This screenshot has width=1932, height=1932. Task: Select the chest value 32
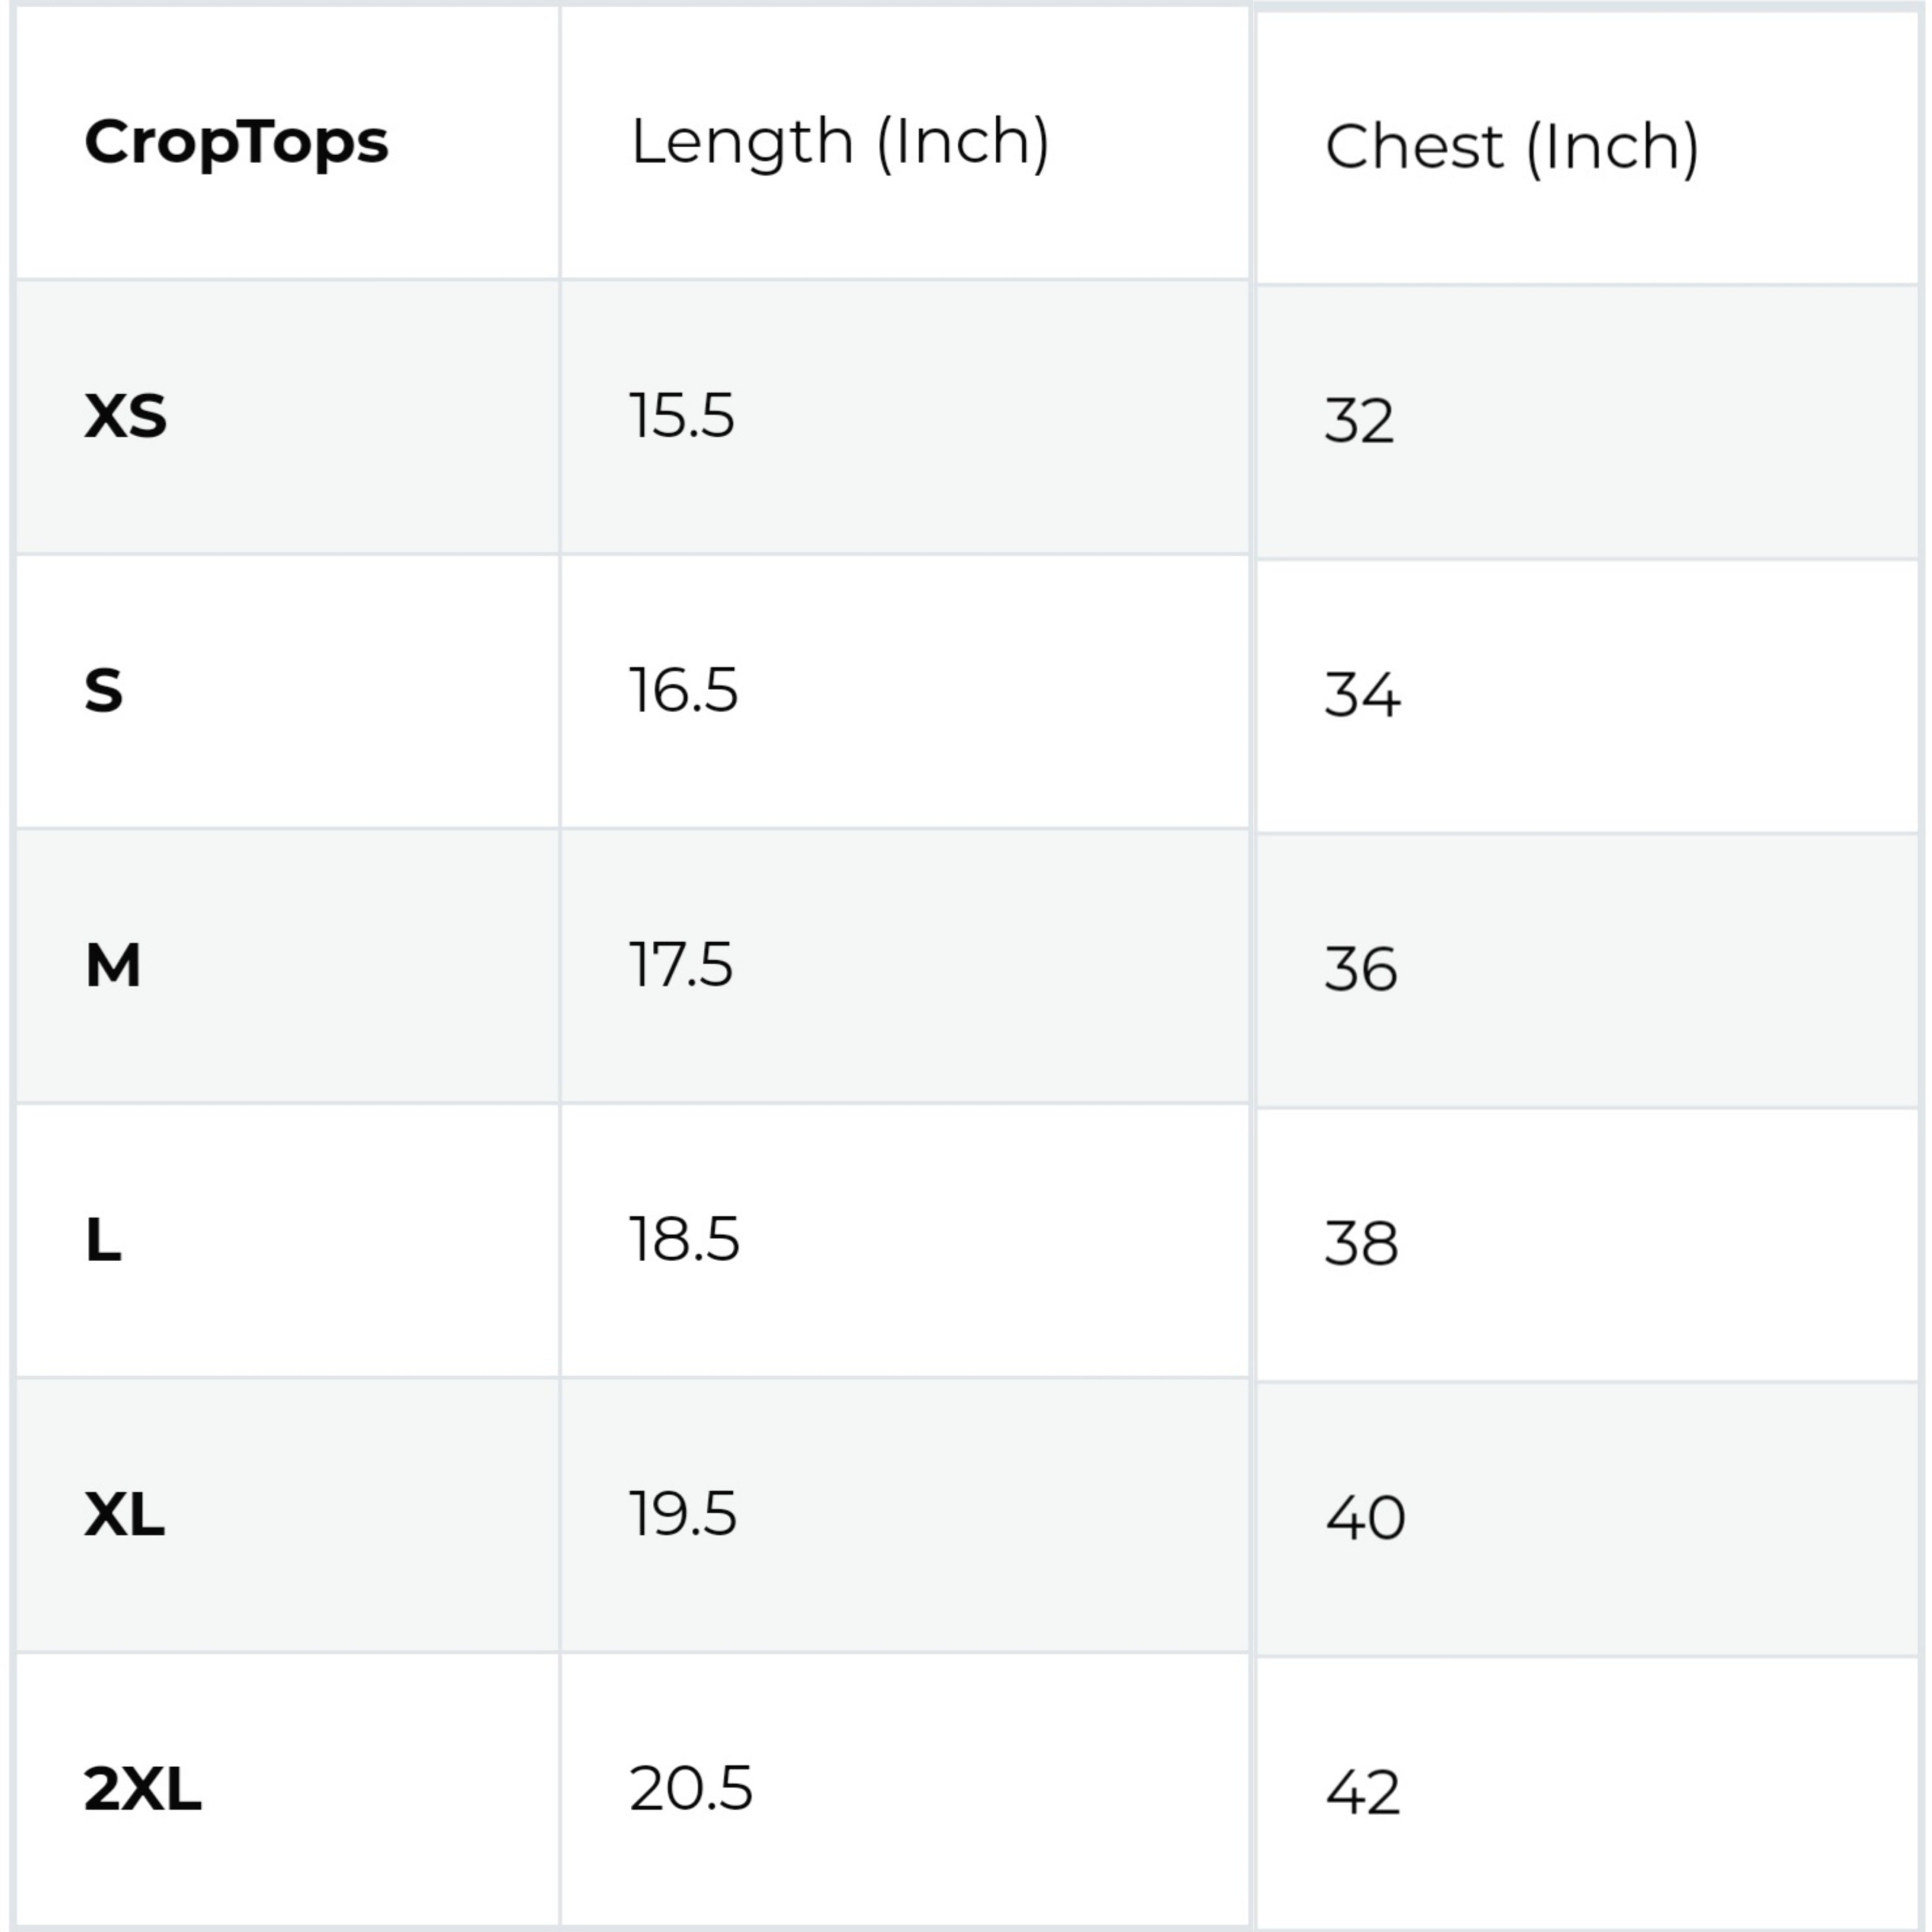click(x=1359, y=421)
